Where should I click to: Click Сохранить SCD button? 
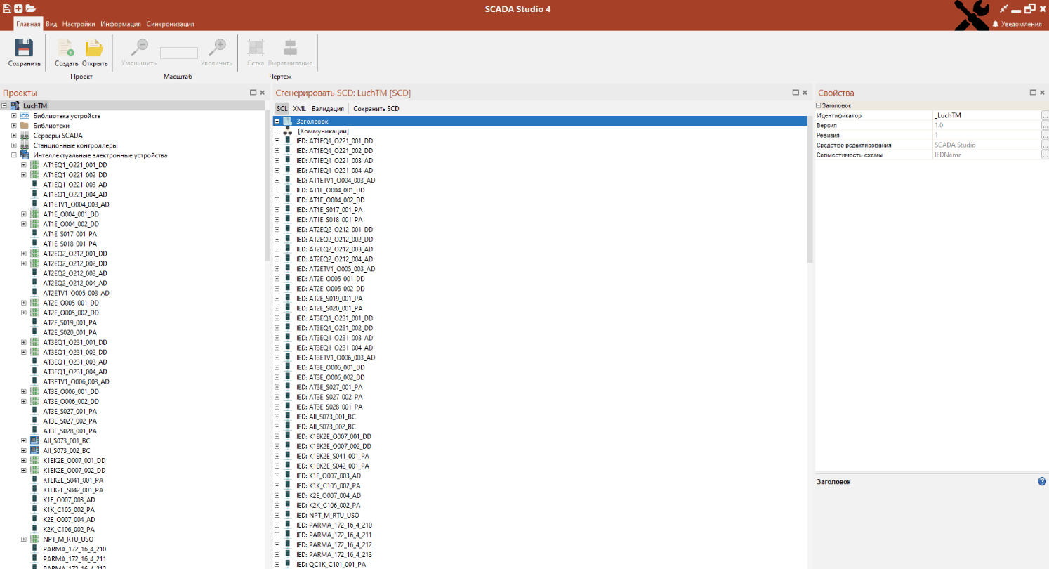point(376,109)
